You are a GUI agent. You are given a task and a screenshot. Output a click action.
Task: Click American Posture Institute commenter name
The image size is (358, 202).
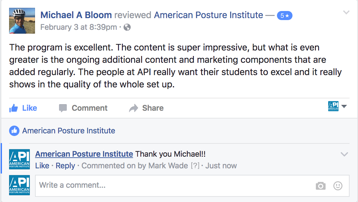pos(84,154)
